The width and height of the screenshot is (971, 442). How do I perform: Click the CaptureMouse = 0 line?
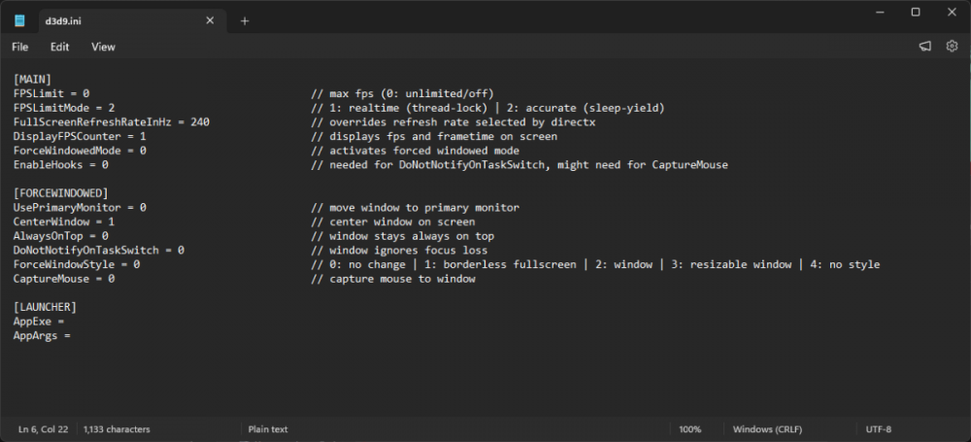(64, 279)
